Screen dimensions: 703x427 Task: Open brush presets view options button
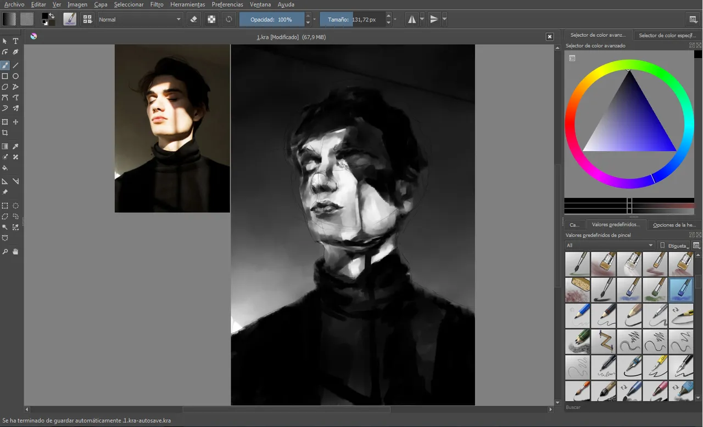point(696,246)
